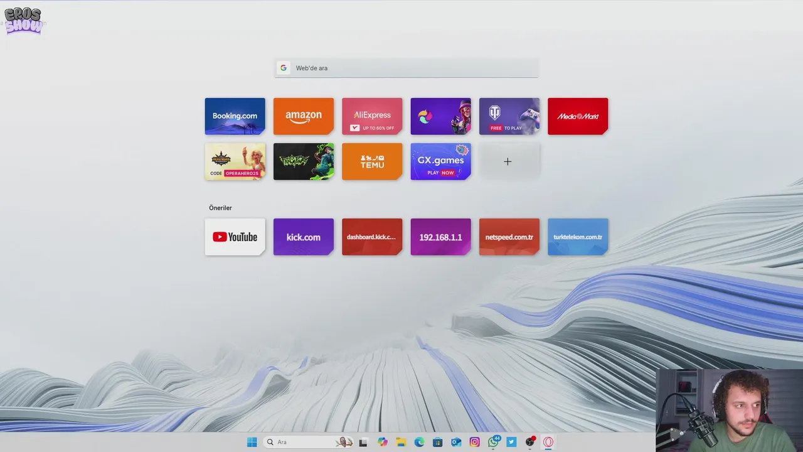The height and width of the screenshot is (452, 803).
Task: Open the 192.168.1.1 suggestion tile
Action: pyautogui.click(x=440, y=237)
